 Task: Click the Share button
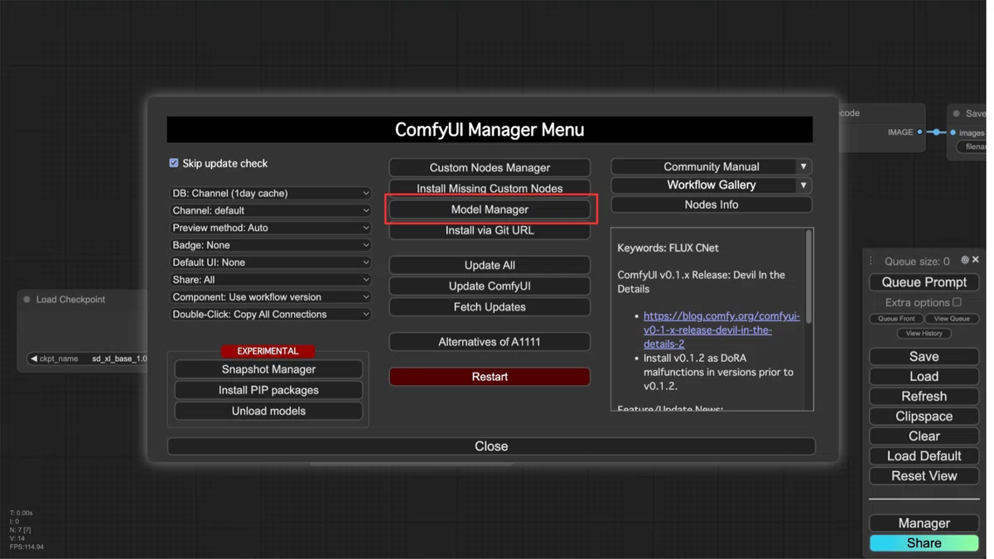[924, 543]
